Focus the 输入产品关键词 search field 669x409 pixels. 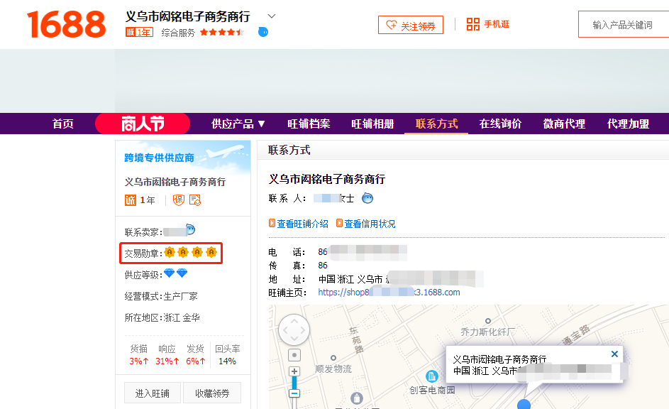624,25
